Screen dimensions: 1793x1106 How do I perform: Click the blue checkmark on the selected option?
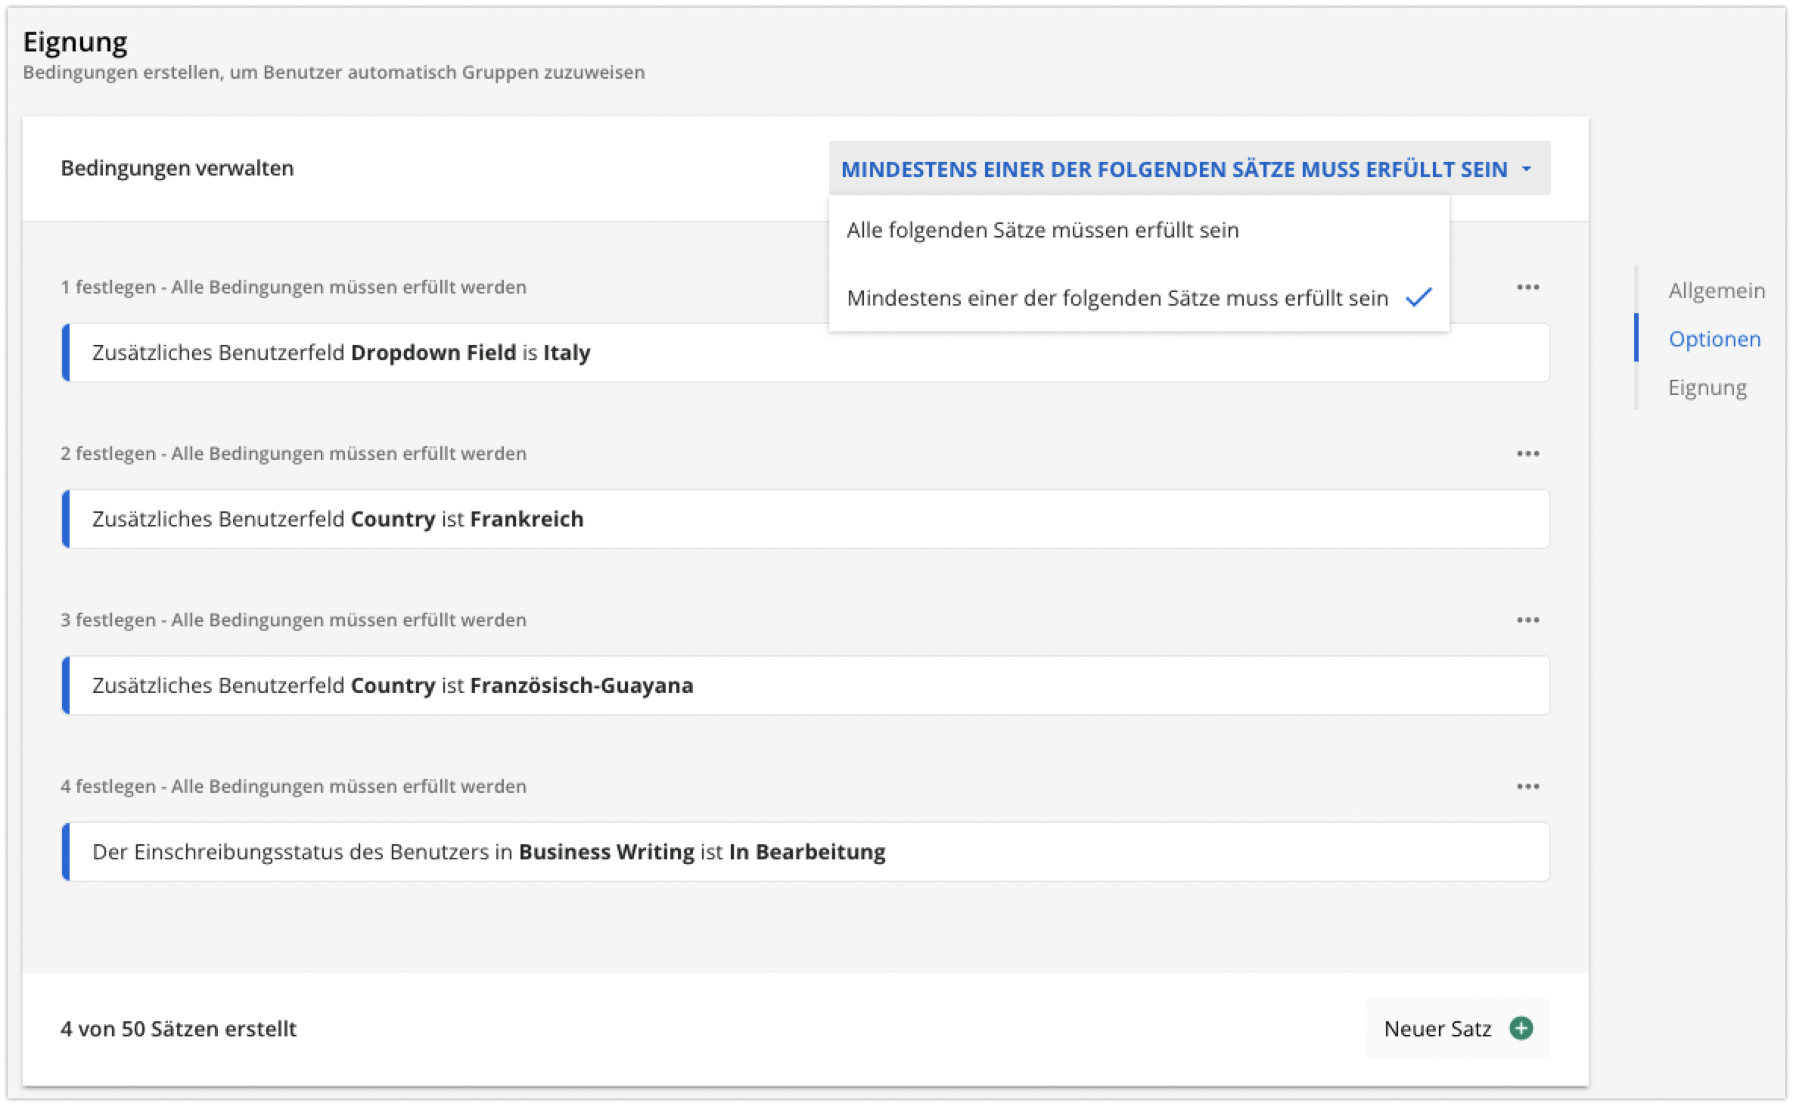[x=1419, y=297]
